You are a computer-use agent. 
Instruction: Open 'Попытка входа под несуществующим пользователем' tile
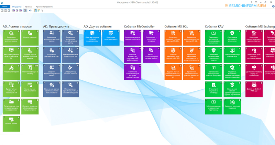(x=11, y=107)
